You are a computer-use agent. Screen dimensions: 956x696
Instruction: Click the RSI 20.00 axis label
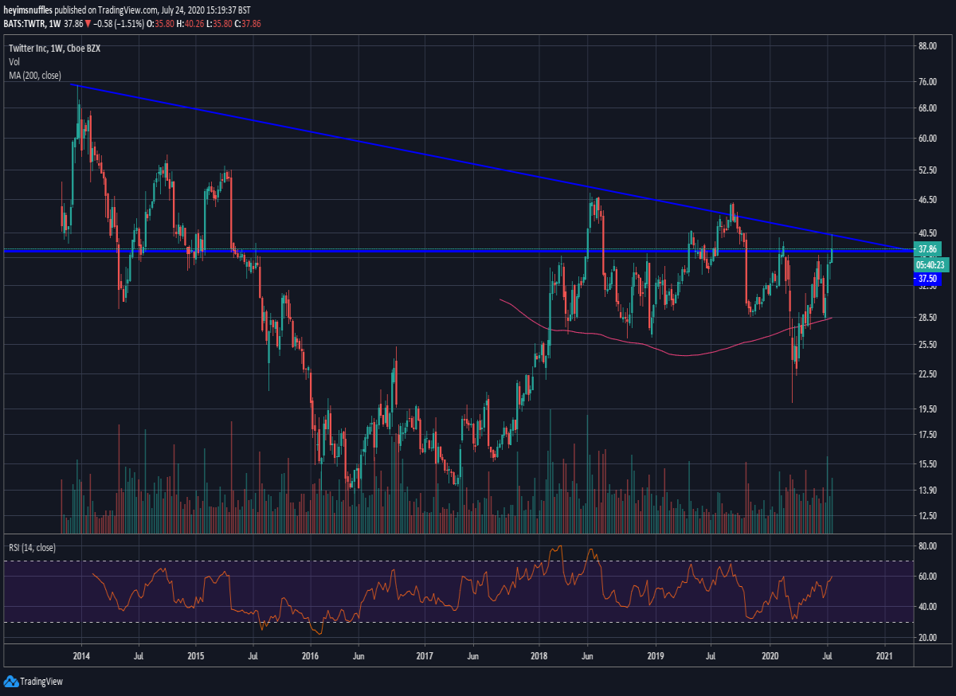tap(927, 637)
